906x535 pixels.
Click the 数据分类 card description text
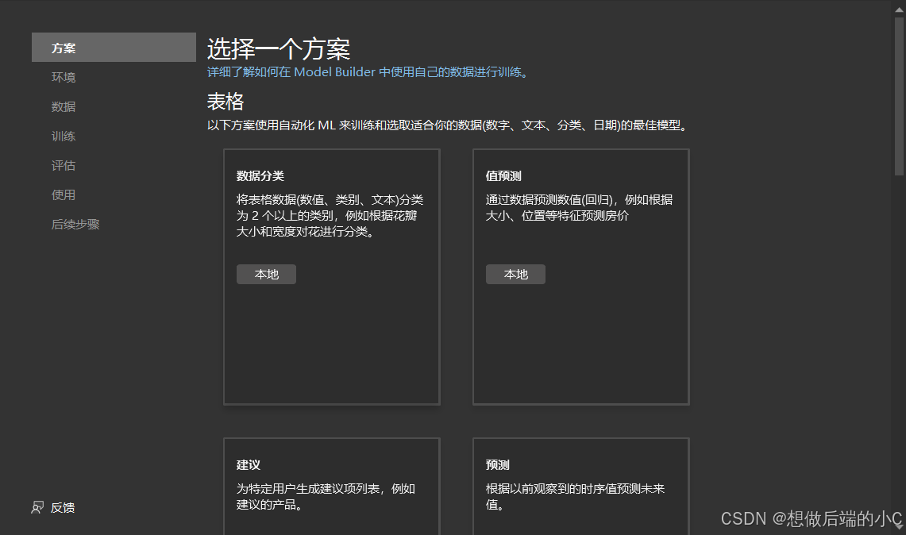click(330, 215)
